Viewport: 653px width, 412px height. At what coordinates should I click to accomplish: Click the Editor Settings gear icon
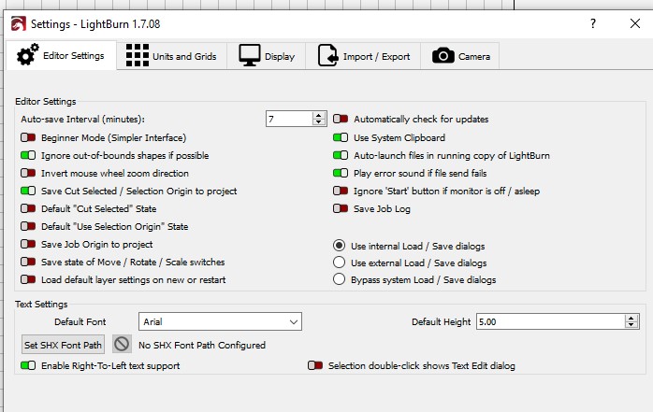click(x=27, y=55)
